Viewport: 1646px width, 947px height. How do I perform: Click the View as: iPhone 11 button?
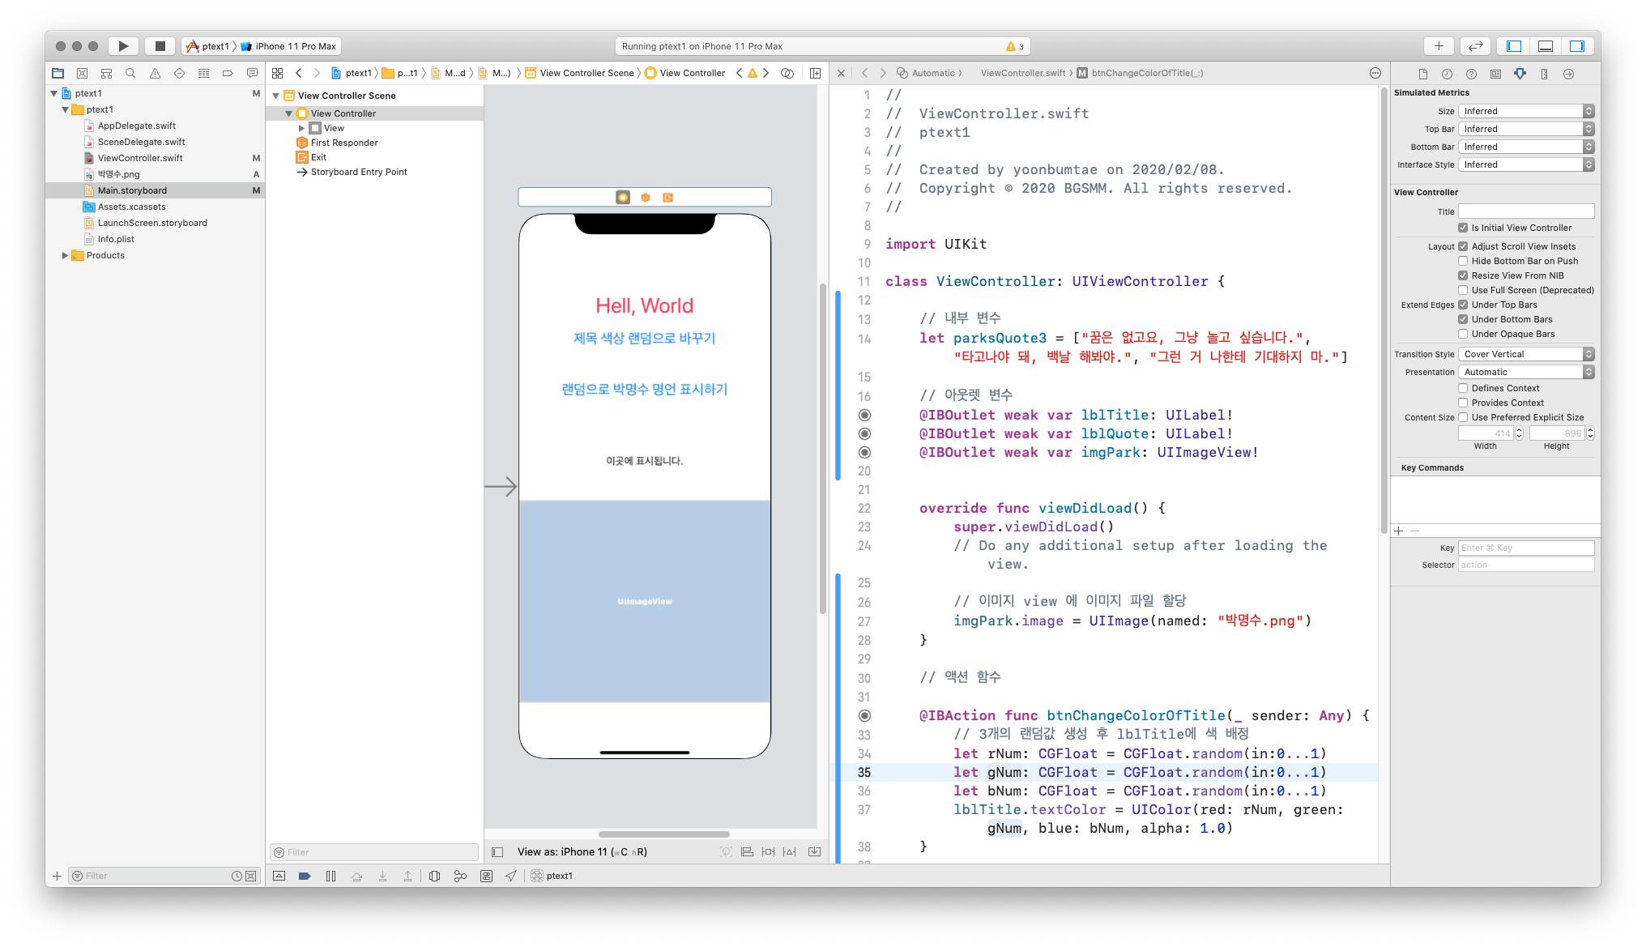click(582, 851)
